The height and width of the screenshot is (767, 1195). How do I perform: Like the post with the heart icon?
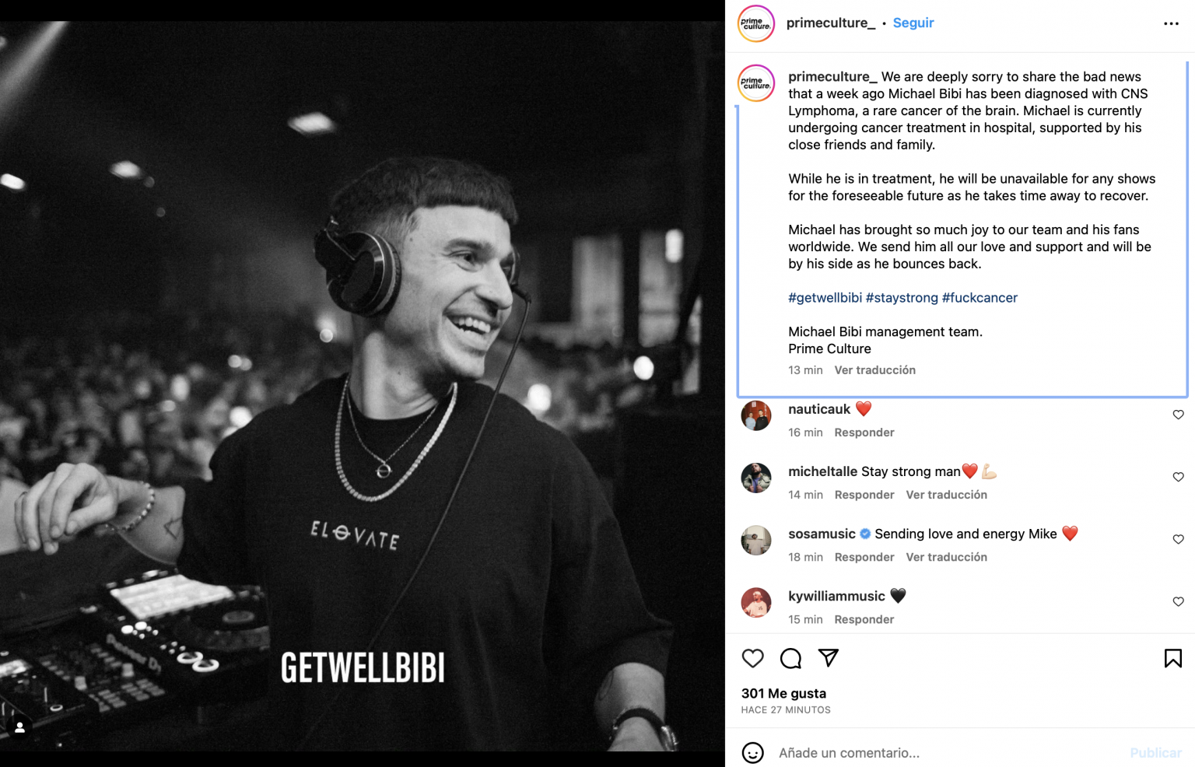[x=752, y=658]
